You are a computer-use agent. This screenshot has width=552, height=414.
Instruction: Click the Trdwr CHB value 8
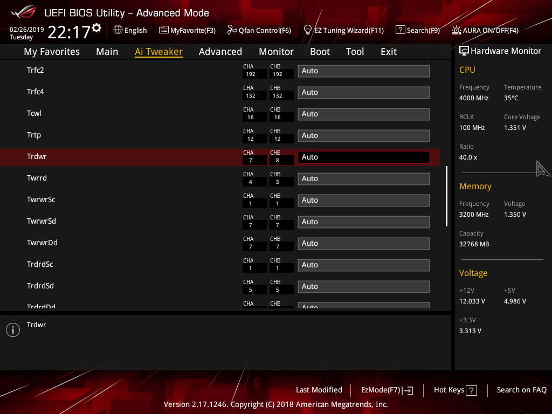pyautogui.click(x=278, y=161)
